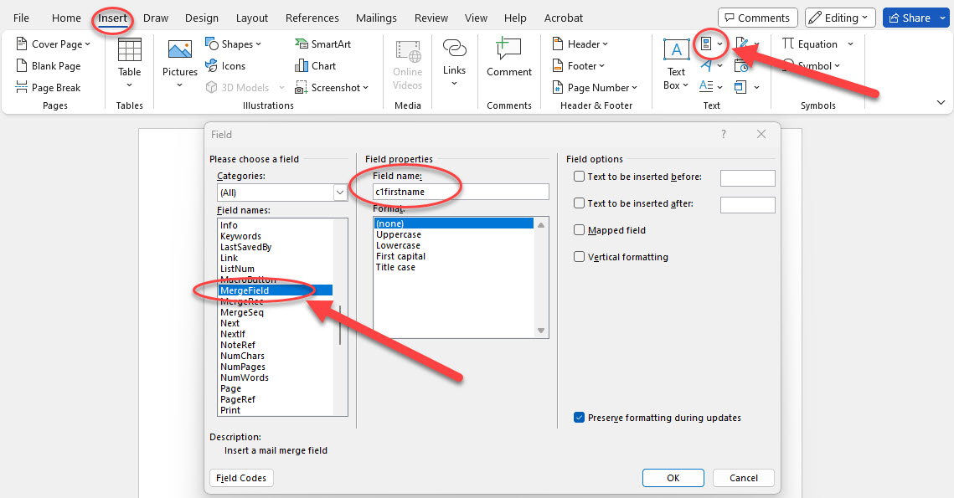Click OK in the Field dialog
The image size is (954, 498).
[673, 478]
